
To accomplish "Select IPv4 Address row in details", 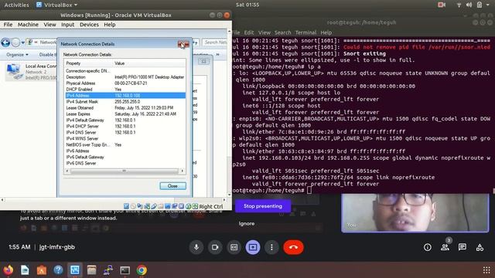I will pyautogui.click(x=125, y=96).
